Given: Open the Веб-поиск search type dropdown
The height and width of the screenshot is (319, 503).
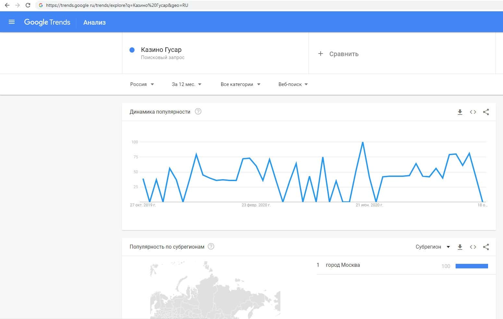Looking at the screenshot, I should [293, 84].
